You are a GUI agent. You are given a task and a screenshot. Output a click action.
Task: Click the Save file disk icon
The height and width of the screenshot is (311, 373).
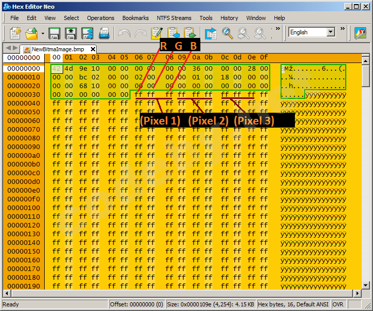click(x=54, y=33)
